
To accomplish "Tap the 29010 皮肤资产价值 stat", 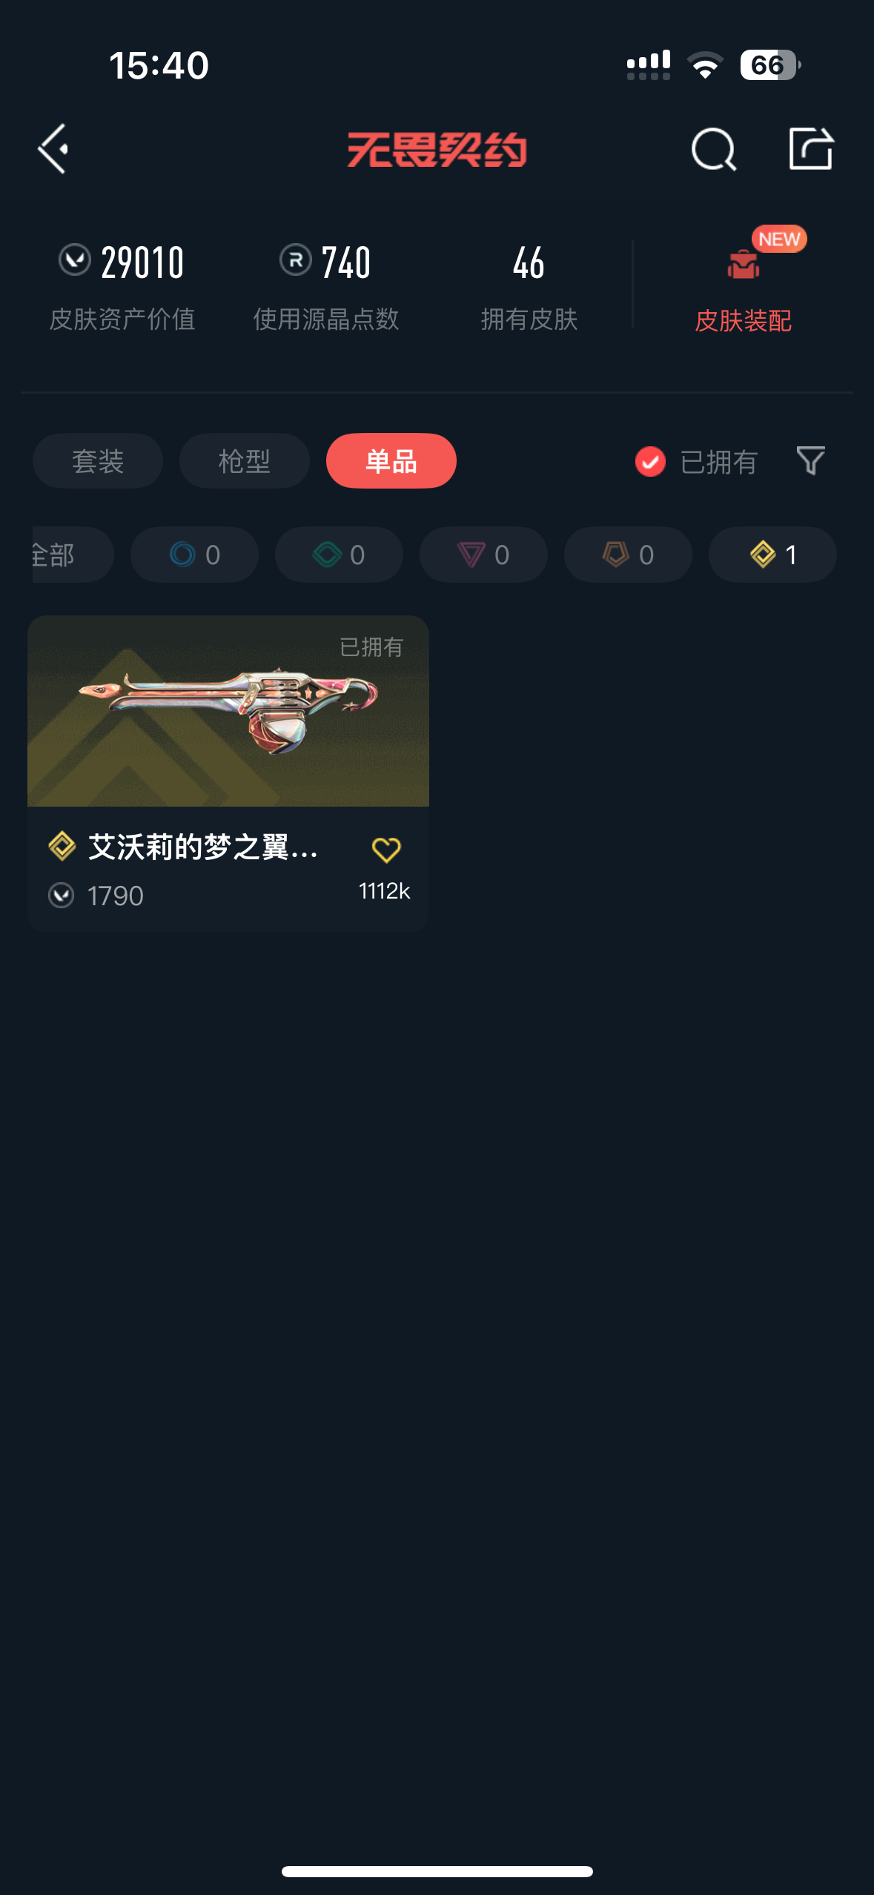I will [122, 287].
